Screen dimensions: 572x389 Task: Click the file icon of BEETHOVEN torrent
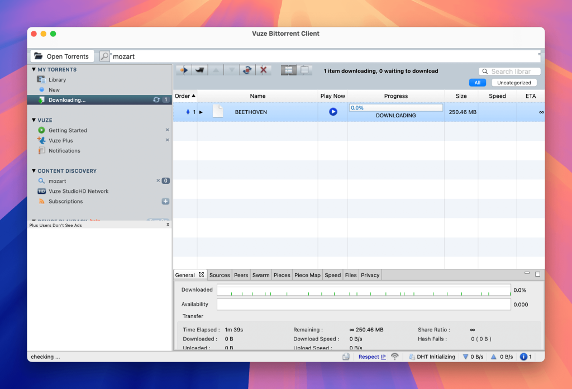tap(218, 111)
